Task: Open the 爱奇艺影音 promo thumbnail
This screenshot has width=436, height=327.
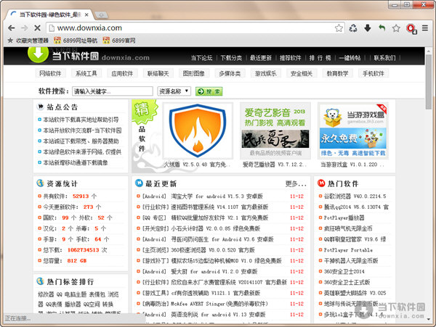Action: click(275, 131)
